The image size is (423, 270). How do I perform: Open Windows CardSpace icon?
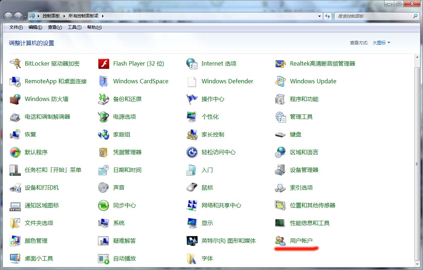click(104, 81)
